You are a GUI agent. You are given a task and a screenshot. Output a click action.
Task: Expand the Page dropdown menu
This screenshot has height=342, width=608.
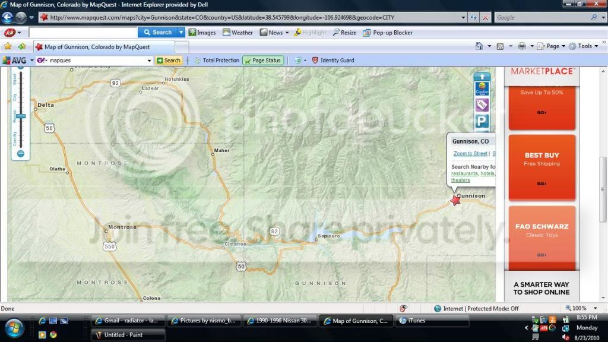[552, 46]
